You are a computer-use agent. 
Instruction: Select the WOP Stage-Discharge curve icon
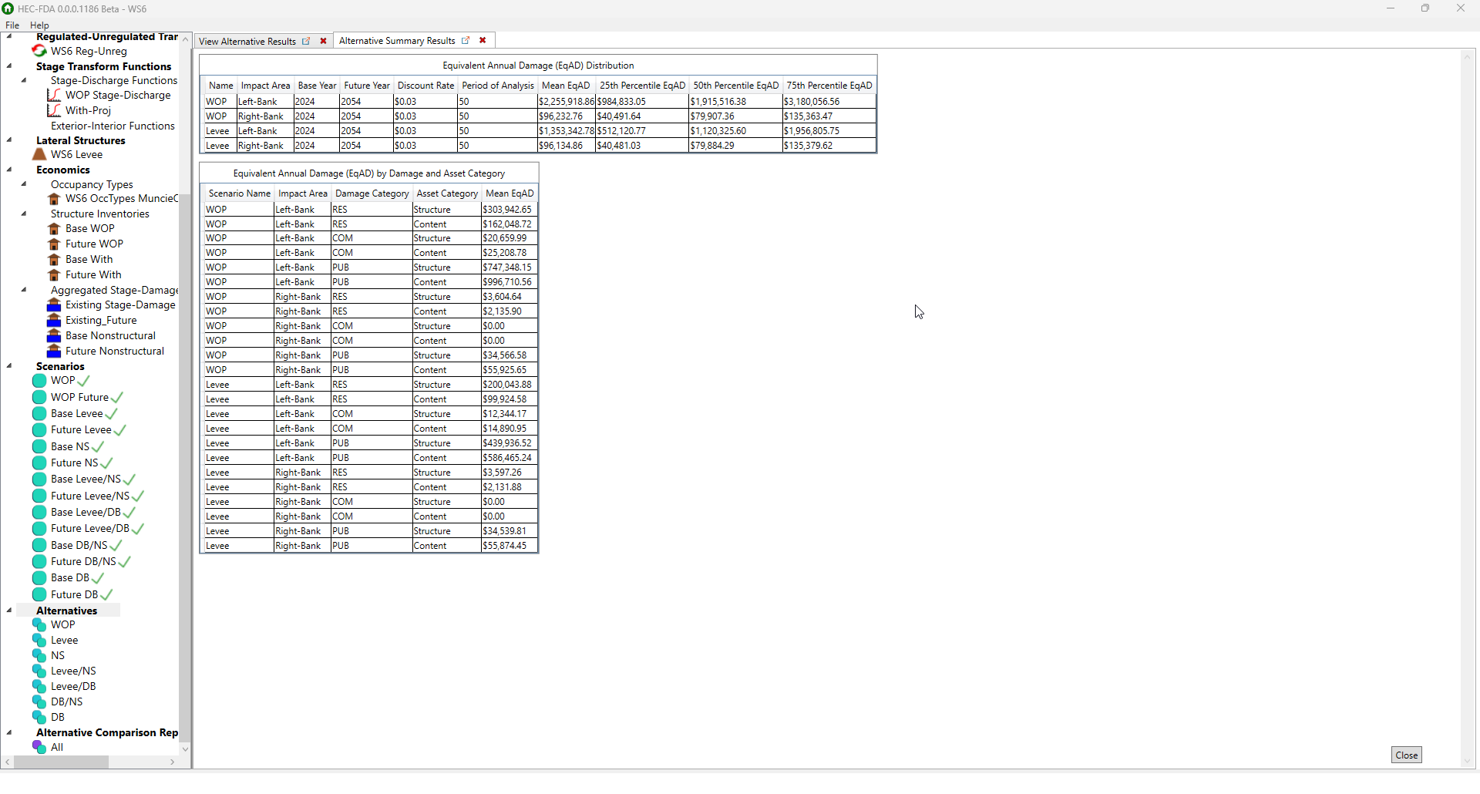[54, 96]
